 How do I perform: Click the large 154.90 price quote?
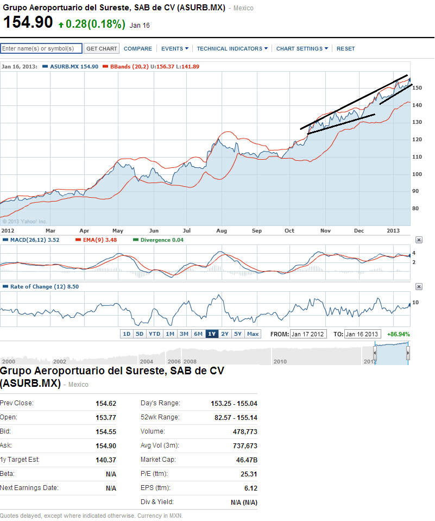point(28,22)
